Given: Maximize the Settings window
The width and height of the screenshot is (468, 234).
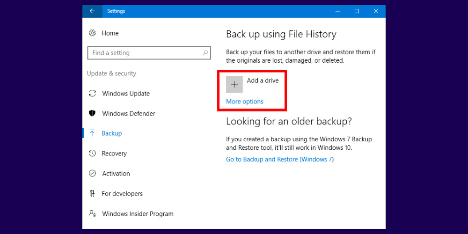Looking at the screenshot, I should (x=357, y=11).
